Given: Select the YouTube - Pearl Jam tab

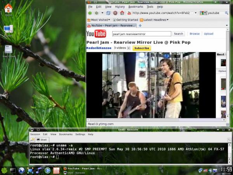Looking at the screenshot, I should click(x=111, y=26).
